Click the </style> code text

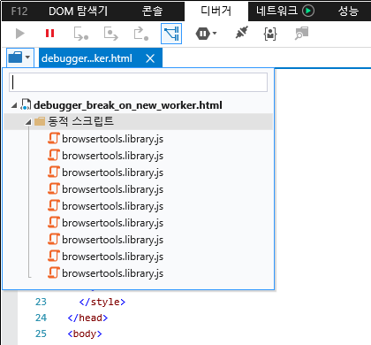[x=102, y=302]
